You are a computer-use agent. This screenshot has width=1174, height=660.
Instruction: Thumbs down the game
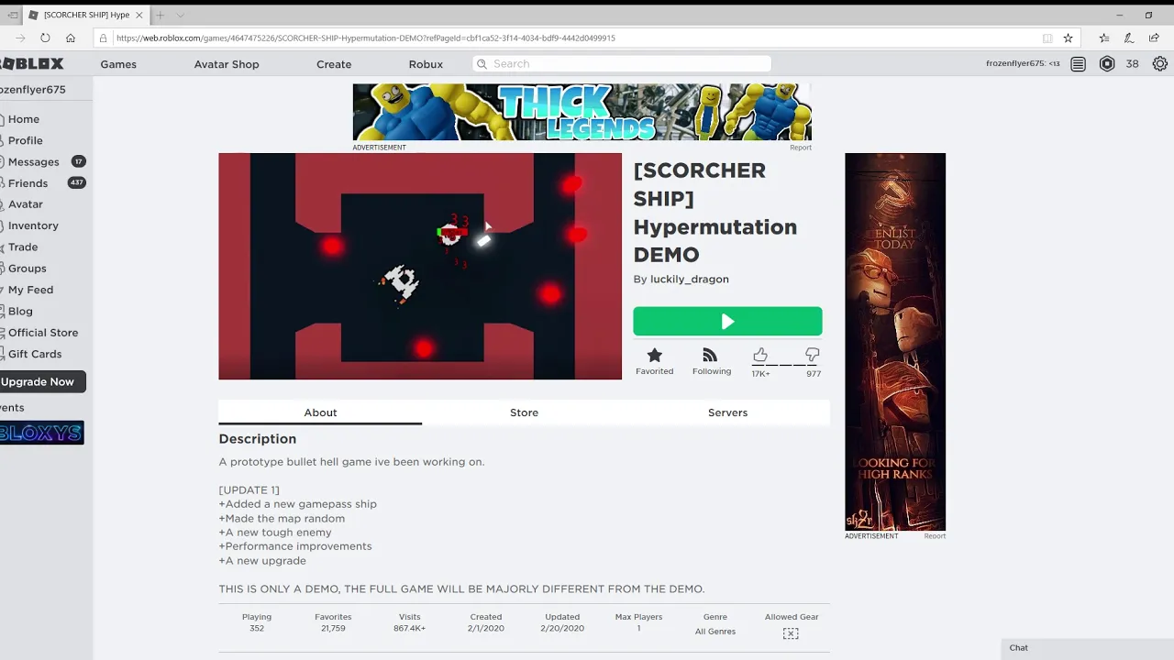tap(813, 355)
